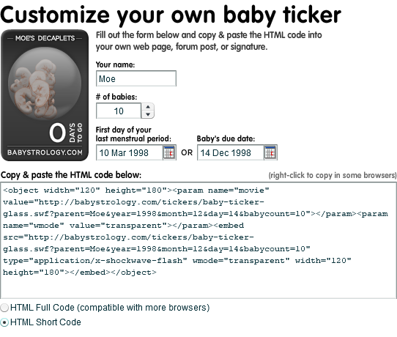Click the Customize your own baby ticker heading
This screenshot has width=397, height=337.
(x=171, y=15)
